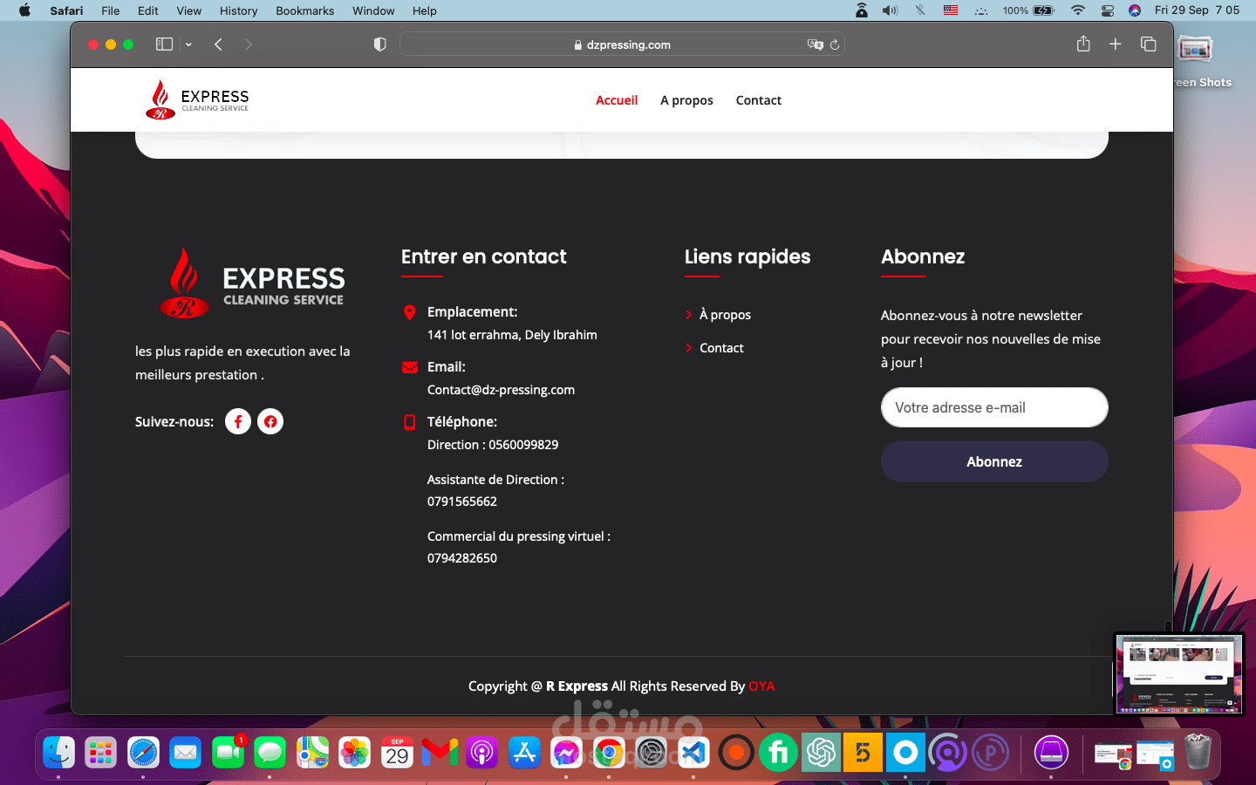Viewport: 1256px width, 785px height.
Task: Open Visual Studio Code from the Dock
Action: click(693, 753)
